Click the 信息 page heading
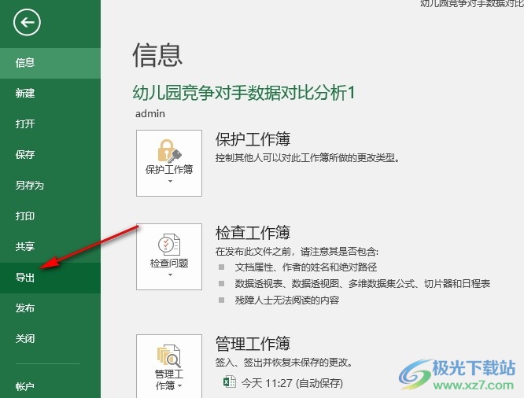Viewport: 524px width, 398px height. pos(157,55)
